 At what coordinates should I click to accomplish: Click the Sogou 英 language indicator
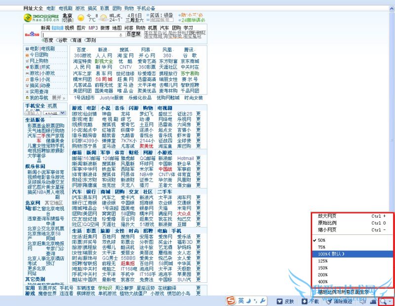(x=241, y=301)
